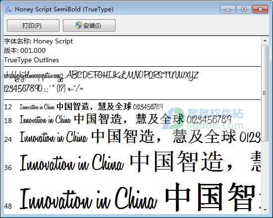Click the size 48 label

click(x=8, y=206)
